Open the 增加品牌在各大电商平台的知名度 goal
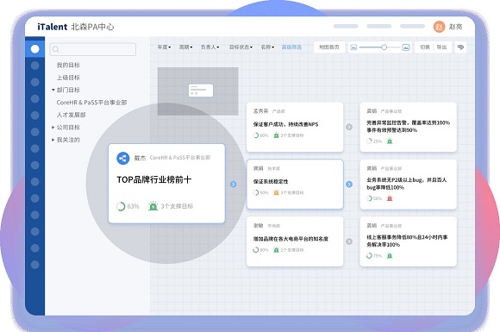The image size is (500, 332). tap(291, 239)
